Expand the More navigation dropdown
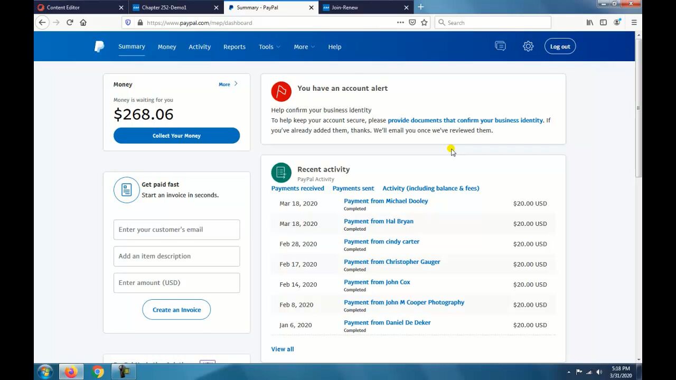 click(x=304, y=46)
